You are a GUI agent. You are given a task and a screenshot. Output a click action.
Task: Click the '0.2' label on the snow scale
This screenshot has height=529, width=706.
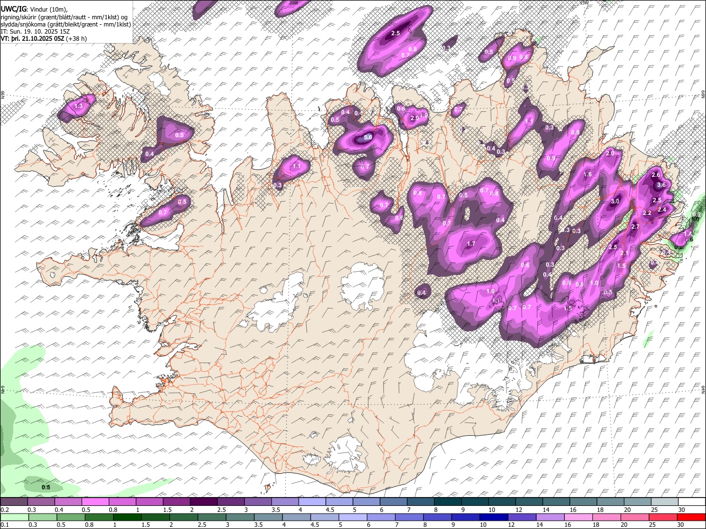pyautogui.click(x=4, y=510)
